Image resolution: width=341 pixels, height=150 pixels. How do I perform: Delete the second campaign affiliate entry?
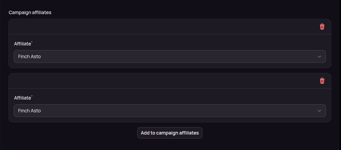pos(322,81)
